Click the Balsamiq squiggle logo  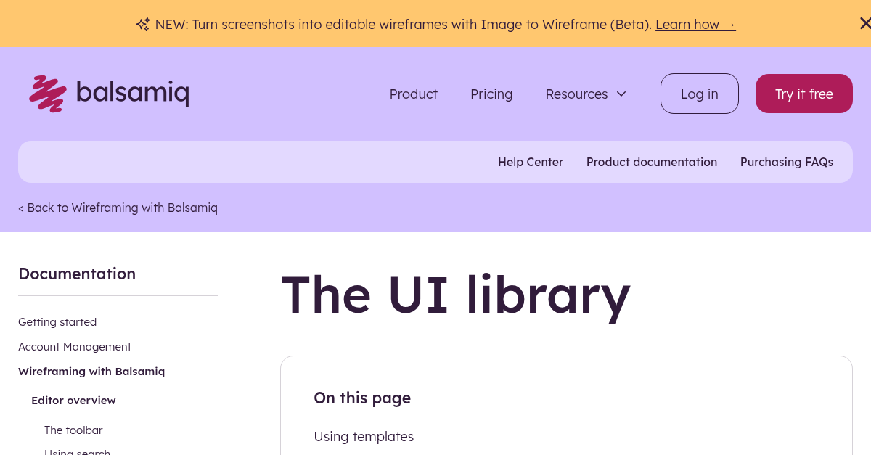point(46,93)
